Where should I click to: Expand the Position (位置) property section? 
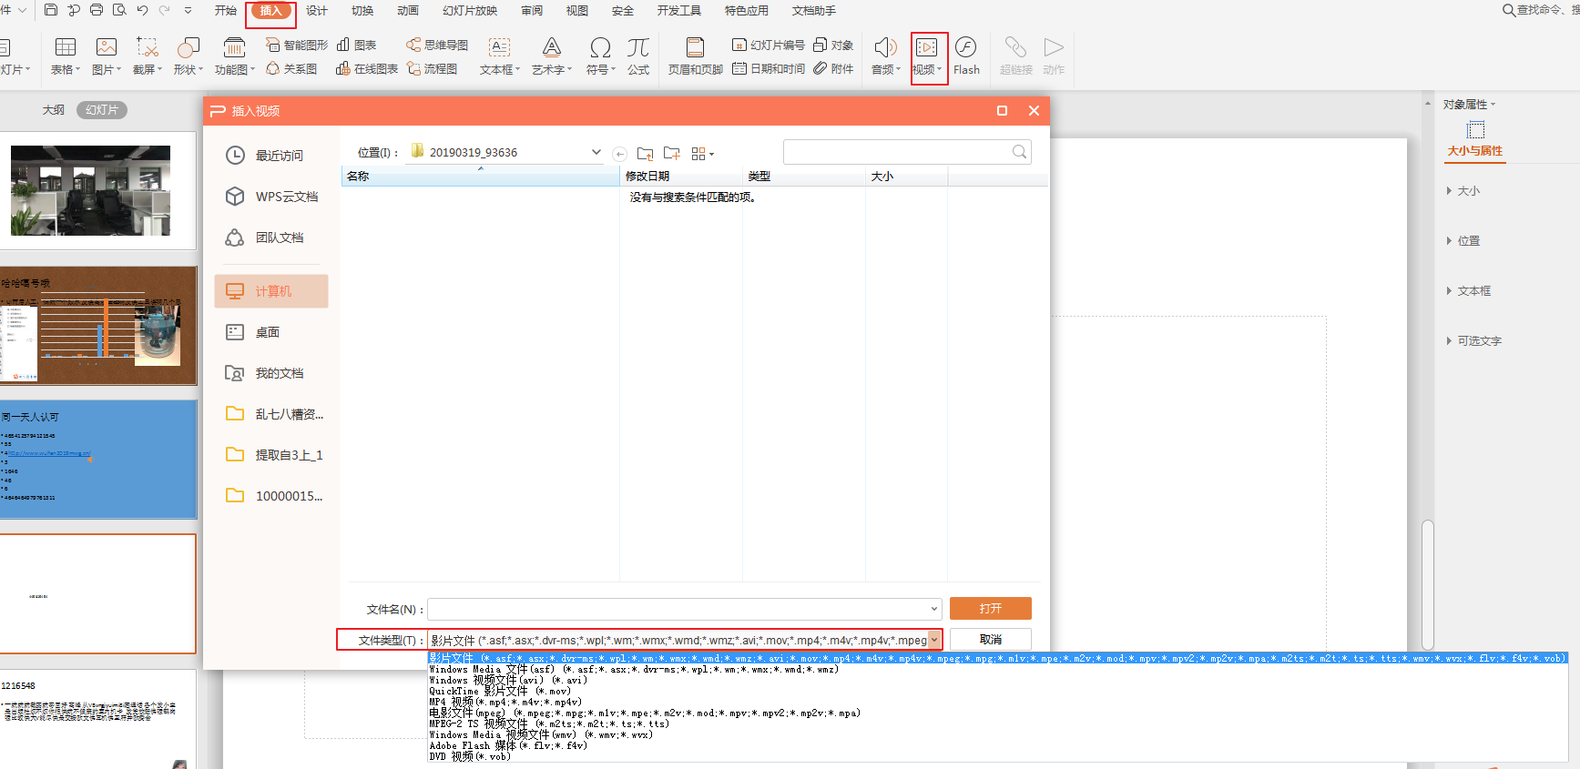(1463, 241)
